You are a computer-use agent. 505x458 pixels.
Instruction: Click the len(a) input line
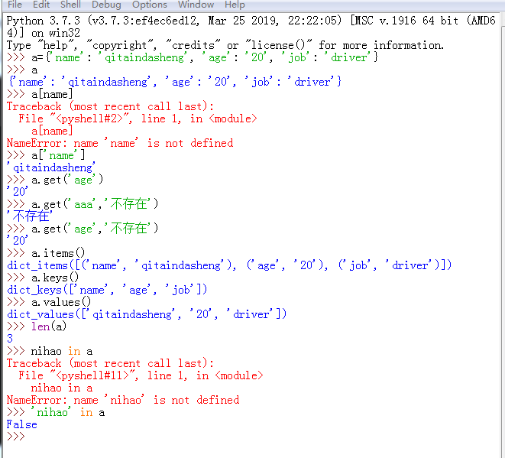pos(49,326)
